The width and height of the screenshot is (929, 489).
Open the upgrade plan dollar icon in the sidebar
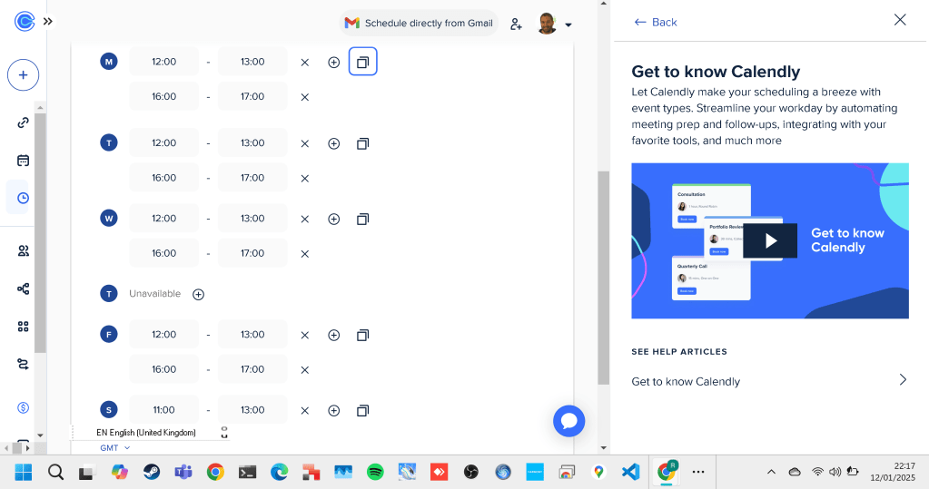(x=23, y=407)
